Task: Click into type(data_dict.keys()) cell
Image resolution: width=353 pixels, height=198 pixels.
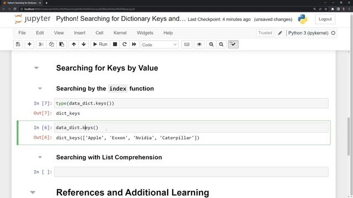Action: coord(191,103)
